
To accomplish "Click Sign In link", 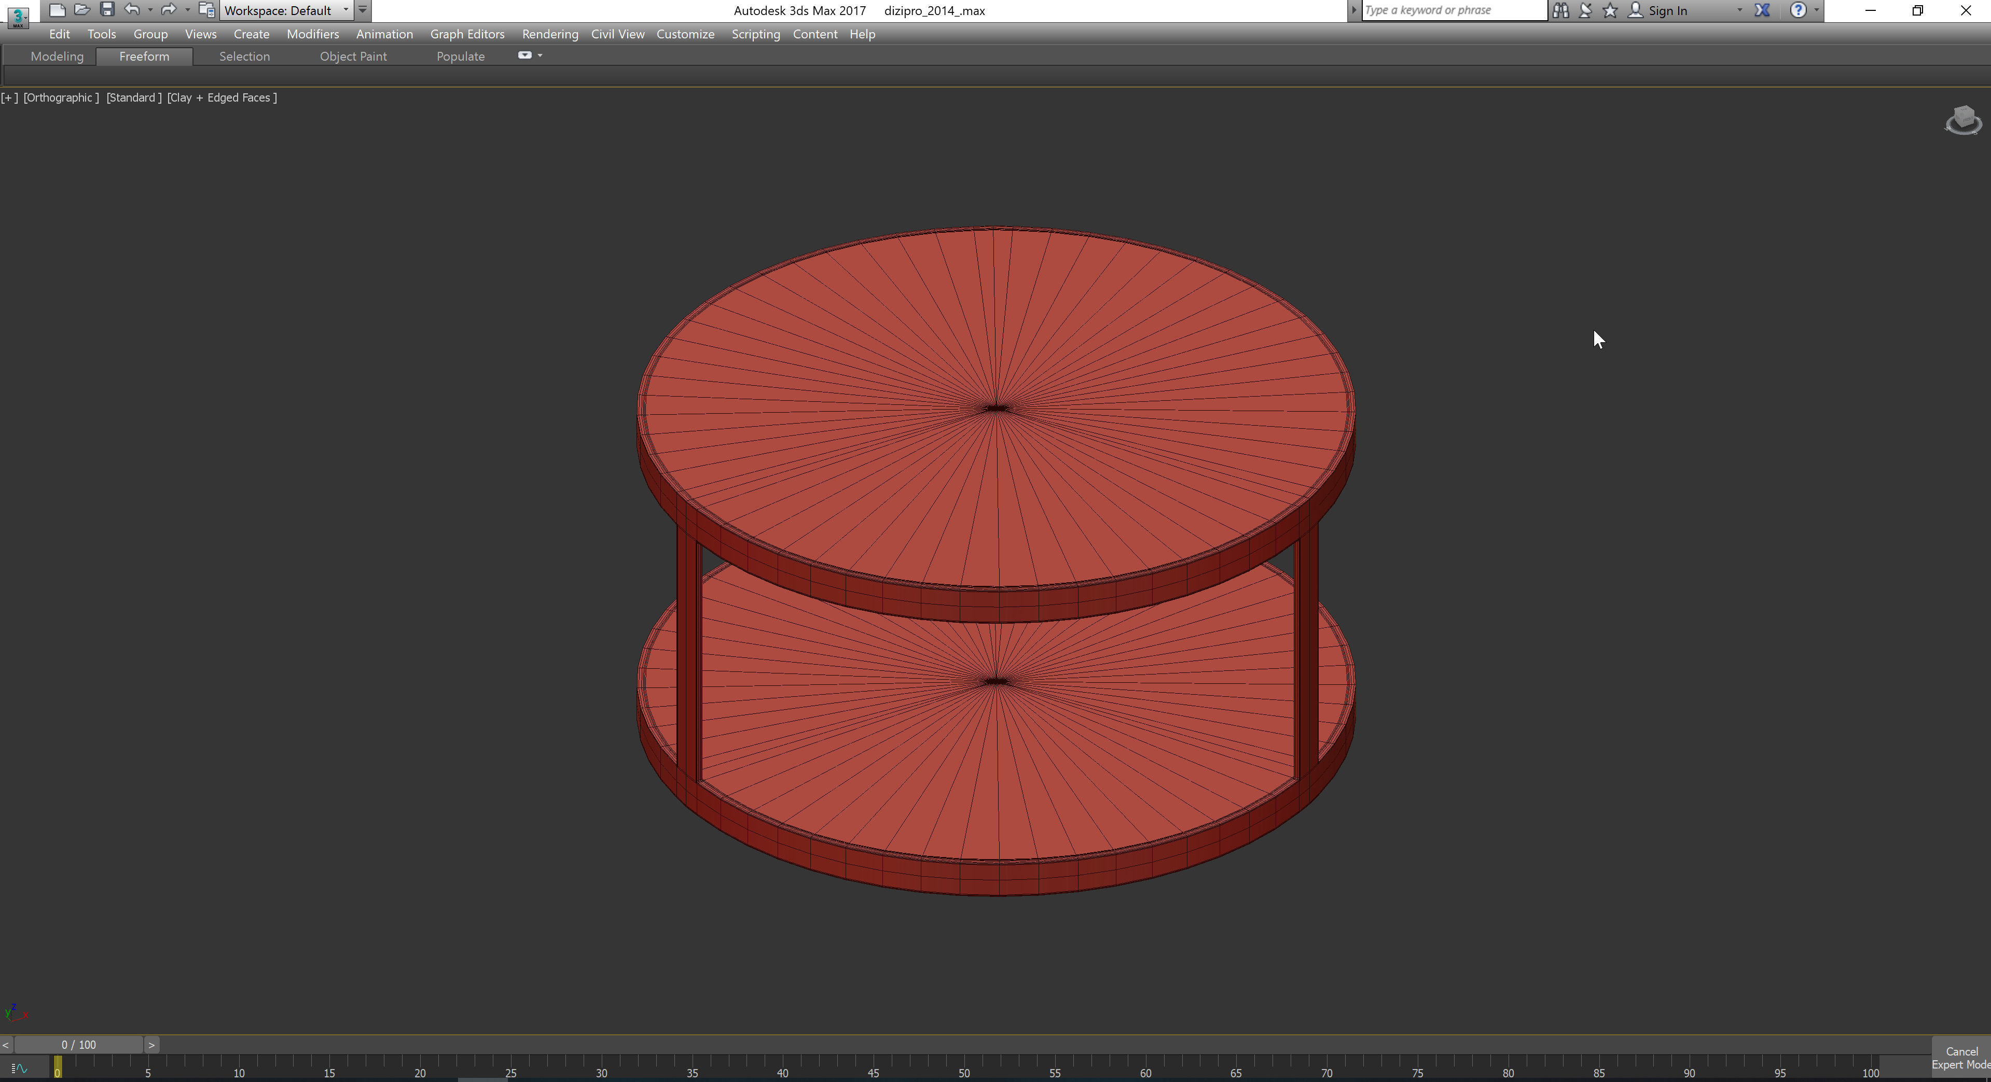I will coord(1667,10).
